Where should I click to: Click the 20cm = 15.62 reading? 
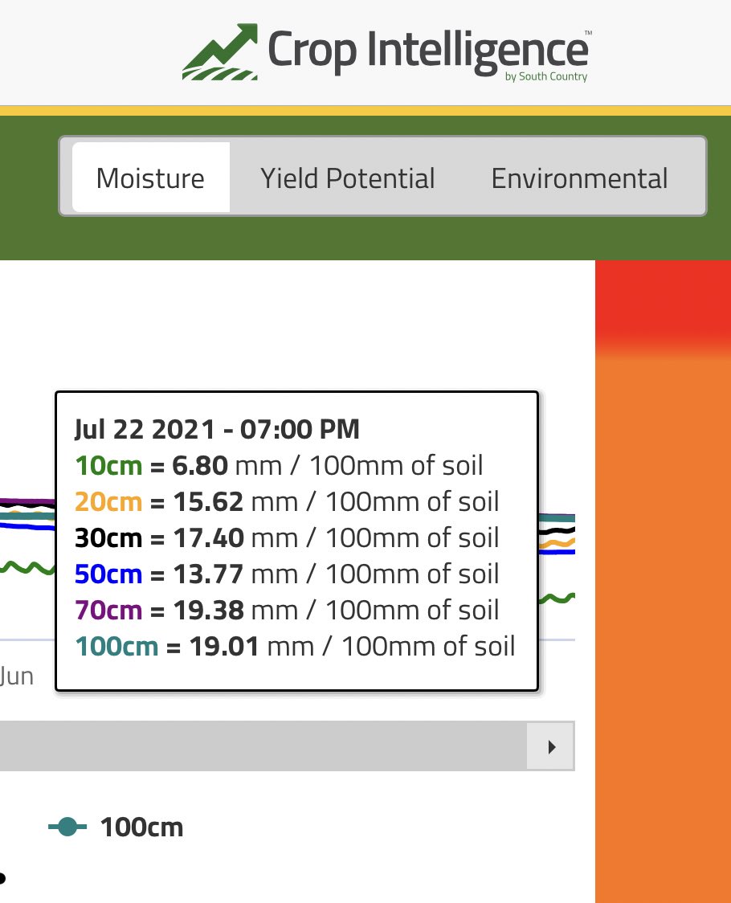coord(287,501)
